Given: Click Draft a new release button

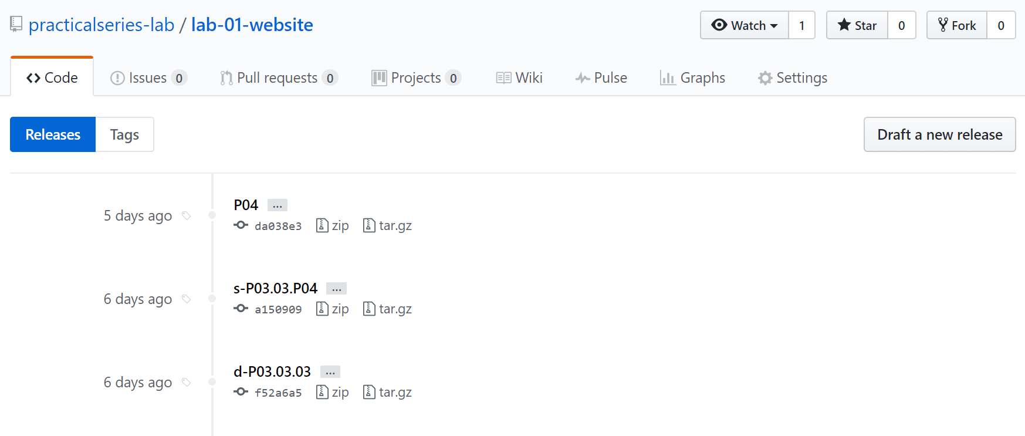Looking at the screenshot, I should pos(939,134).
